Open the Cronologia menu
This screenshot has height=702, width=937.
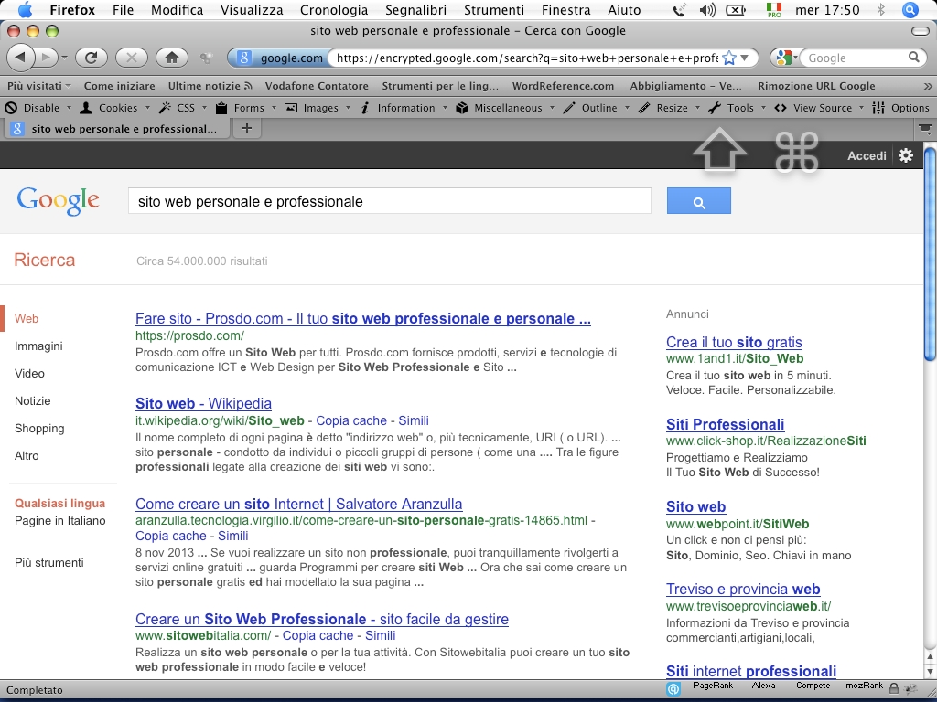click(x=334, y=10)
